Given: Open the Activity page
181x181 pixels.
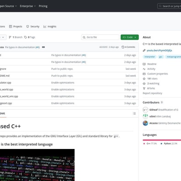Looking at the screenshot, I should pos(151,69).
